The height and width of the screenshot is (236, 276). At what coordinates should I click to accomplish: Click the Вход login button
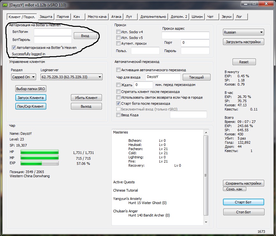[85, 36]
